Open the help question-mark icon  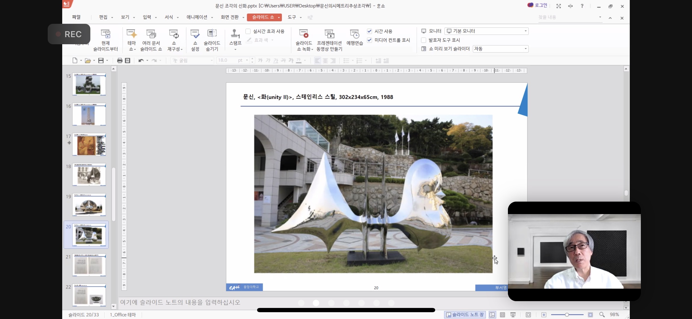point(582,6)
